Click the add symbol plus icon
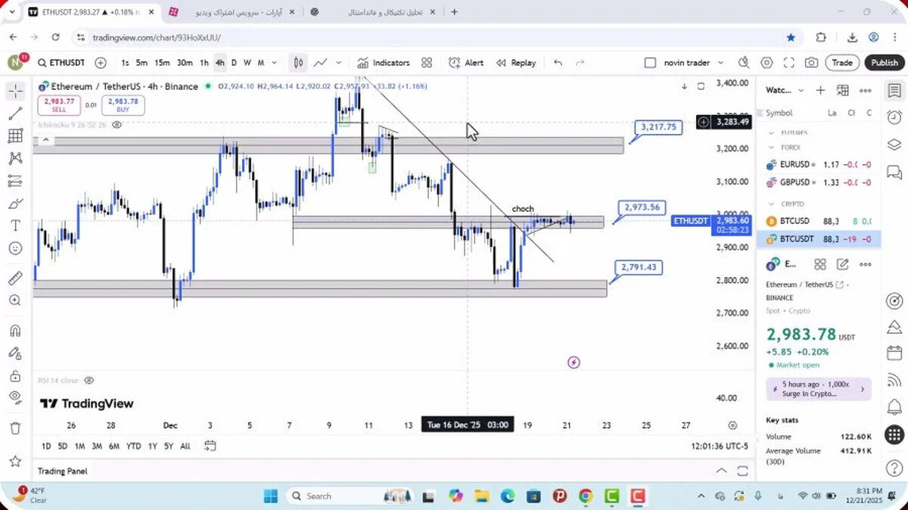Image resolution: width=908 pixels, height=510 pixels. coord(101,63)
